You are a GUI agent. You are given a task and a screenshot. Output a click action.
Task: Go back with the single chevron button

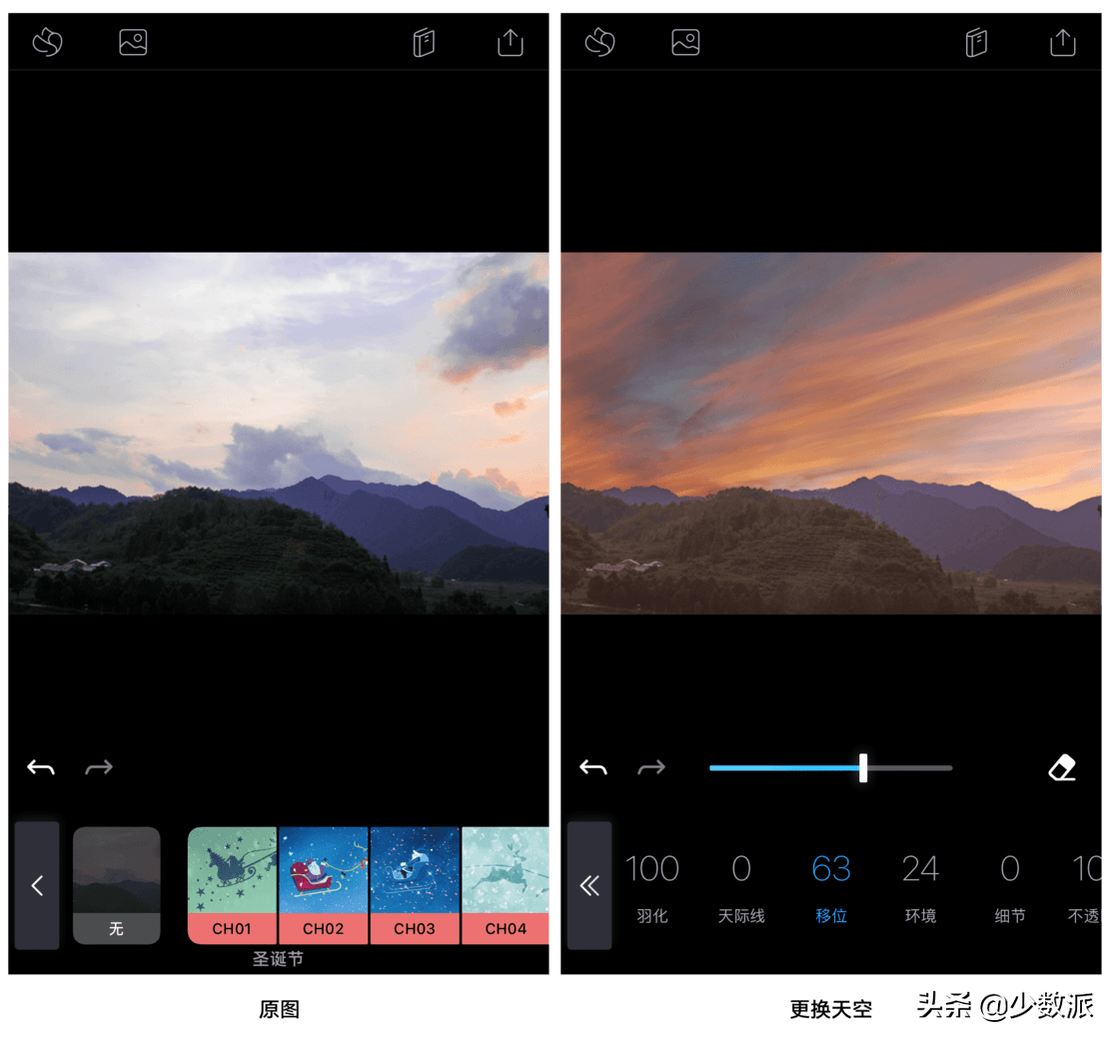[37, 886]
